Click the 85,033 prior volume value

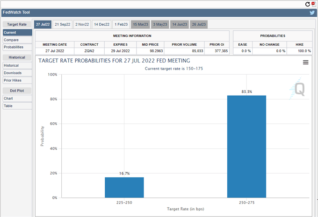point(197,51)
